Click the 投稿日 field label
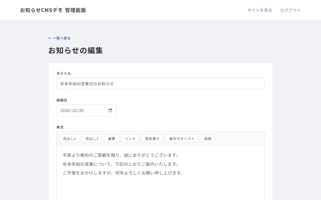The width and height of the screenshot is (321, 200). pos(62,100)
